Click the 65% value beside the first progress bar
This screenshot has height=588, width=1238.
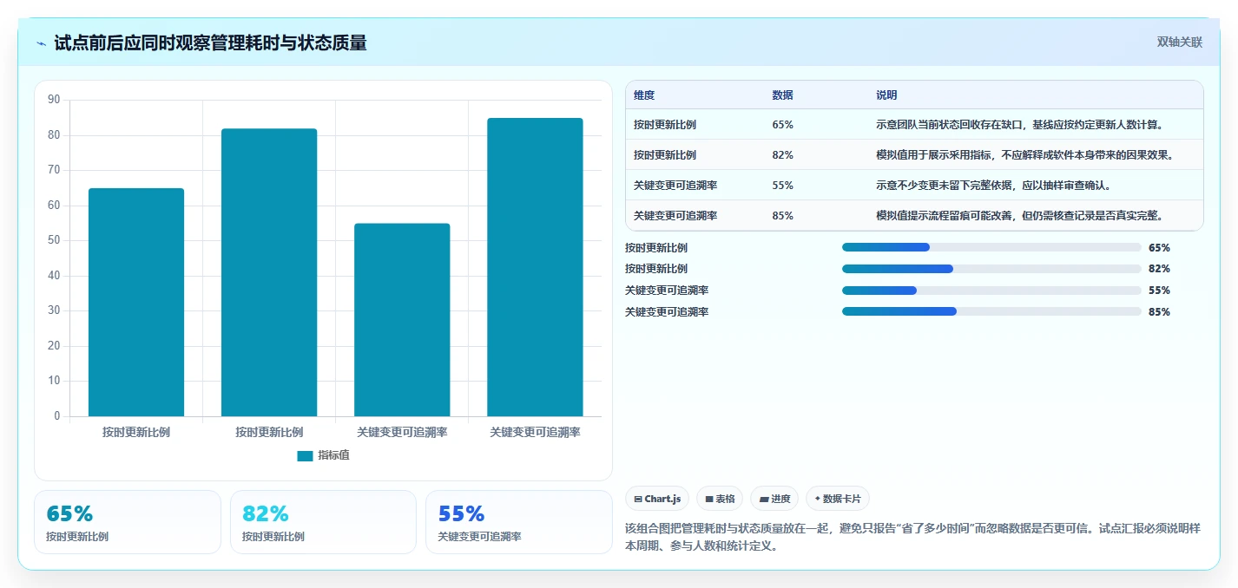coord(1159,247)
